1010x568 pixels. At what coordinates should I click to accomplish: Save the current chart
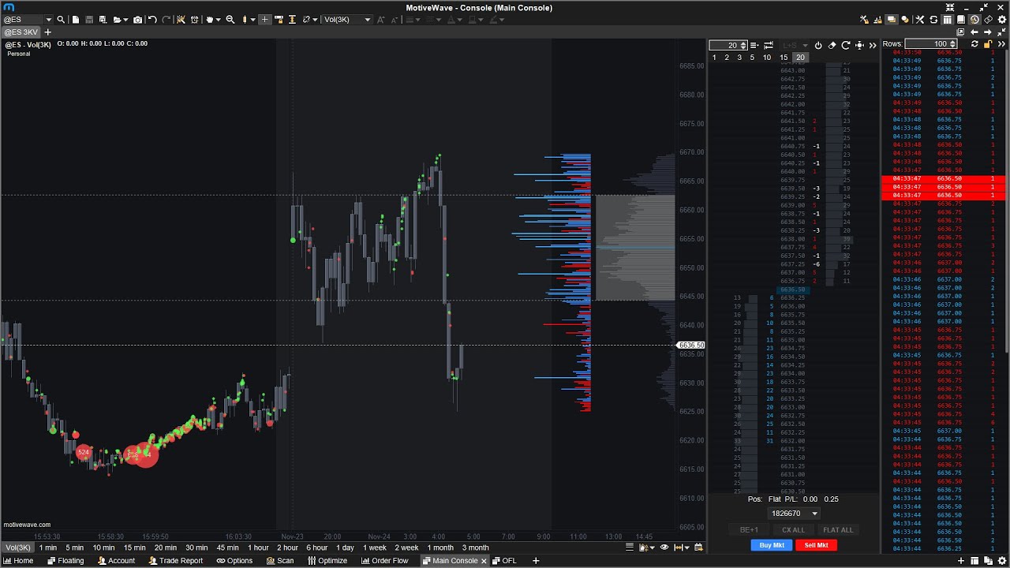(x=89, y=20)
